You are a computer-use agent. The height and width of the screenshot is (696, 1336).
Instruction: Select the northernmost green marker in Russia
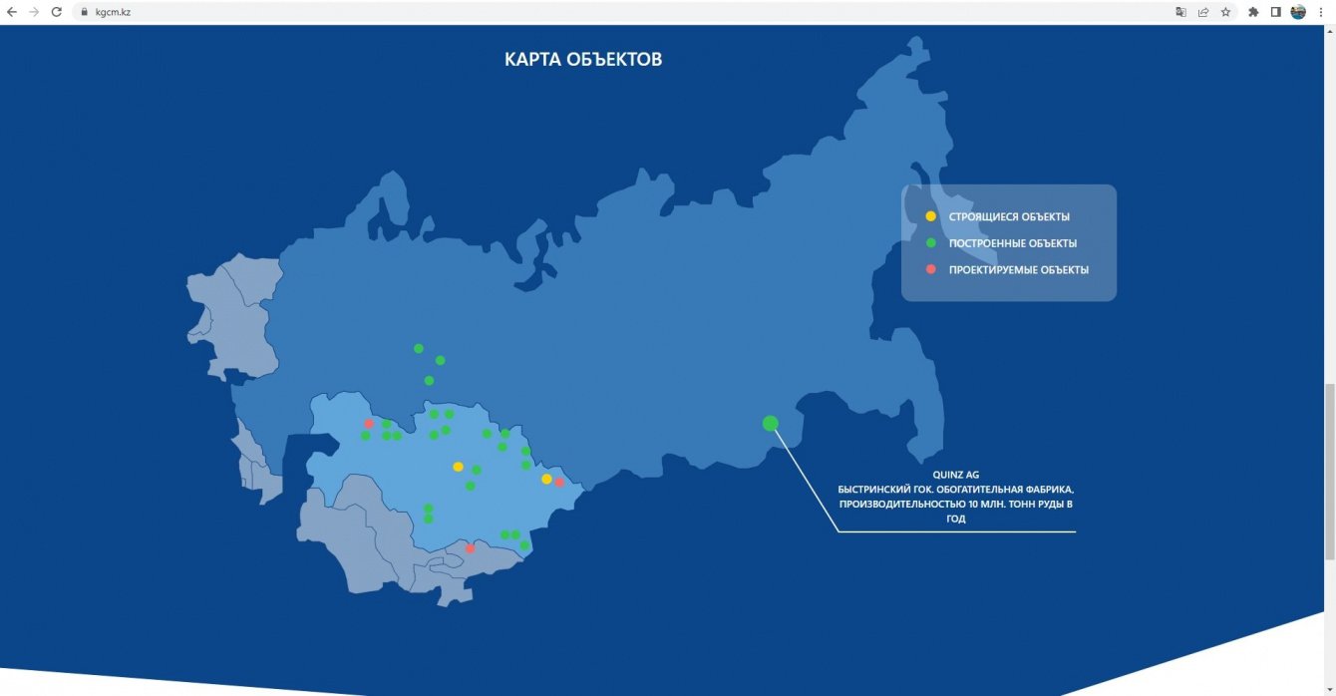coord(419,348)
